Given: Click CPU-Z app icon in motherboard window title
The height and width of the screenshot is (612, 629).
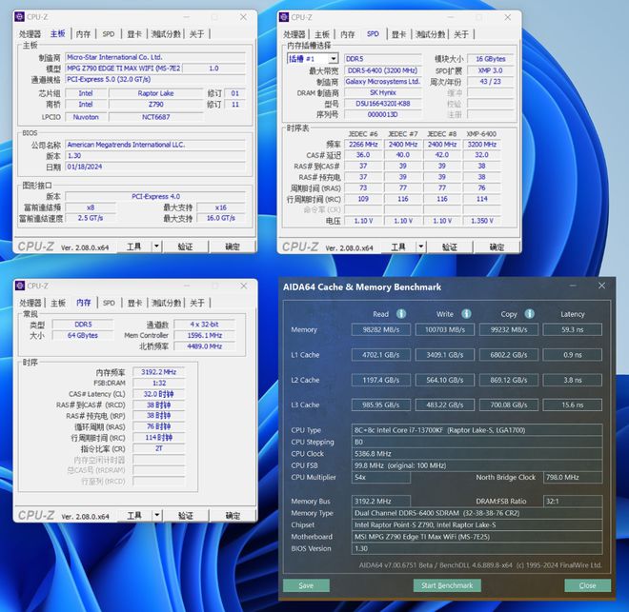Looking at the screenshot, I should pyautogui.click(x=20, y=17).
